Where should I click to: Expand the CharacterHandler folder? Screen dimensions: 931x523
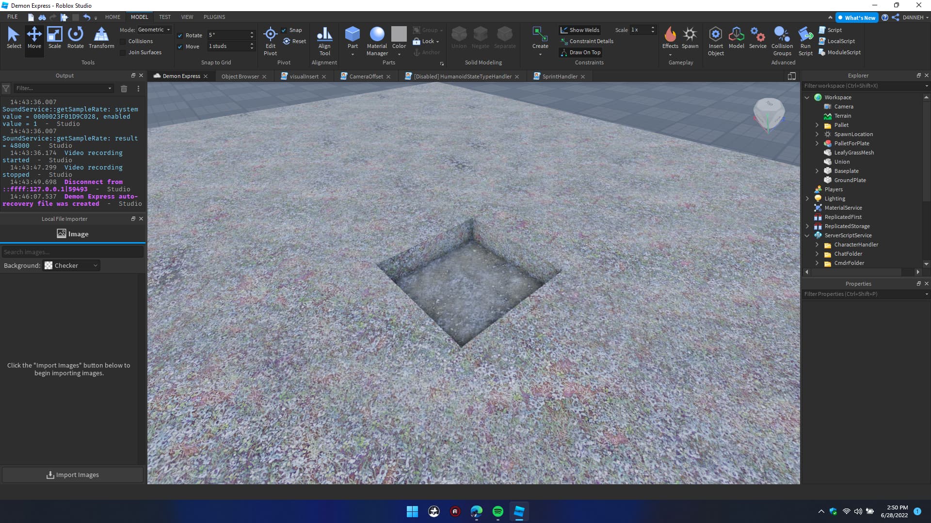[x=817, y=245]
